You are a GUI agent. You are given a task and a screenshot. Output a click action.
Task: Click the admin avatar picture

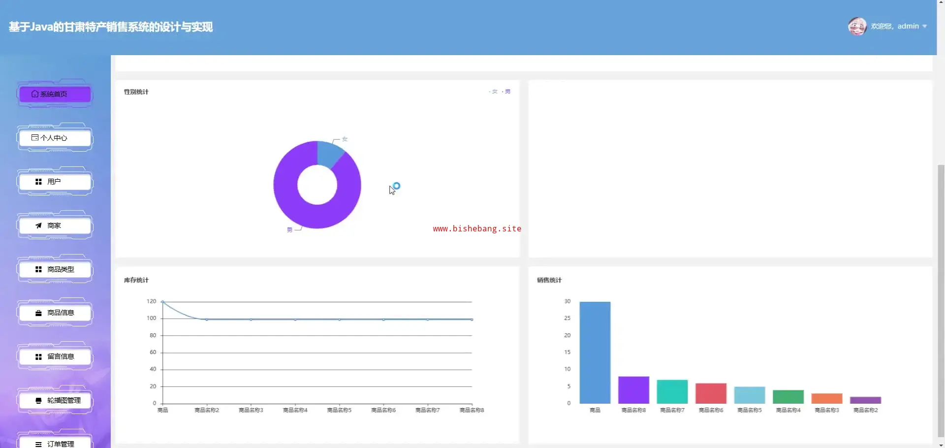857,26
